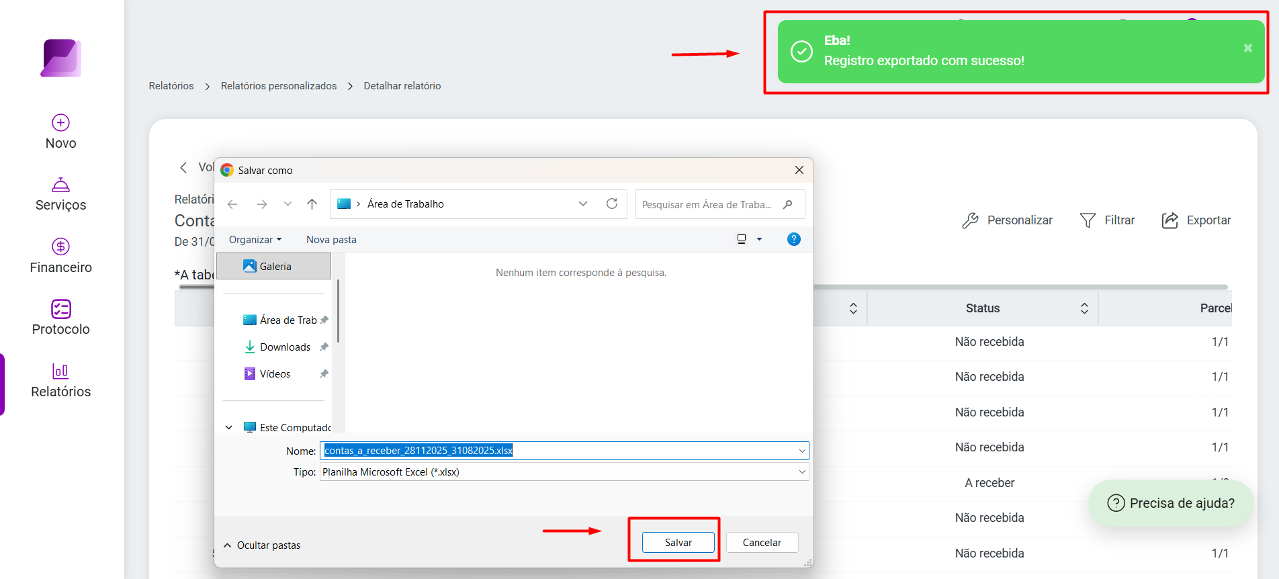The height and width of the screenshot is (579, 1279).
Task: Click the navigation pane scrollbar
Action: [338, 311]
